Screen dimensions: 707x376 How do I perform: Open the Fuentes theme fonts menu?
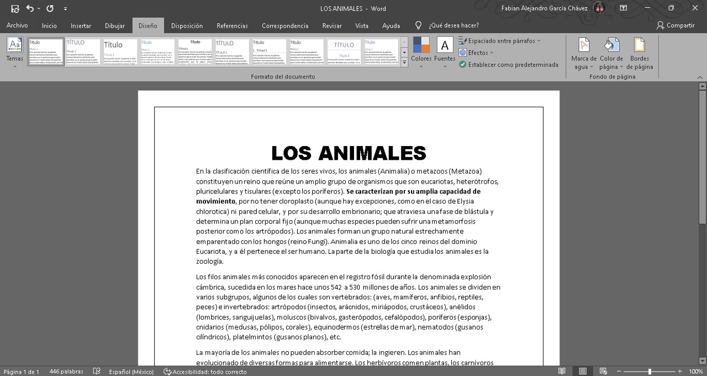click(445, 52)
